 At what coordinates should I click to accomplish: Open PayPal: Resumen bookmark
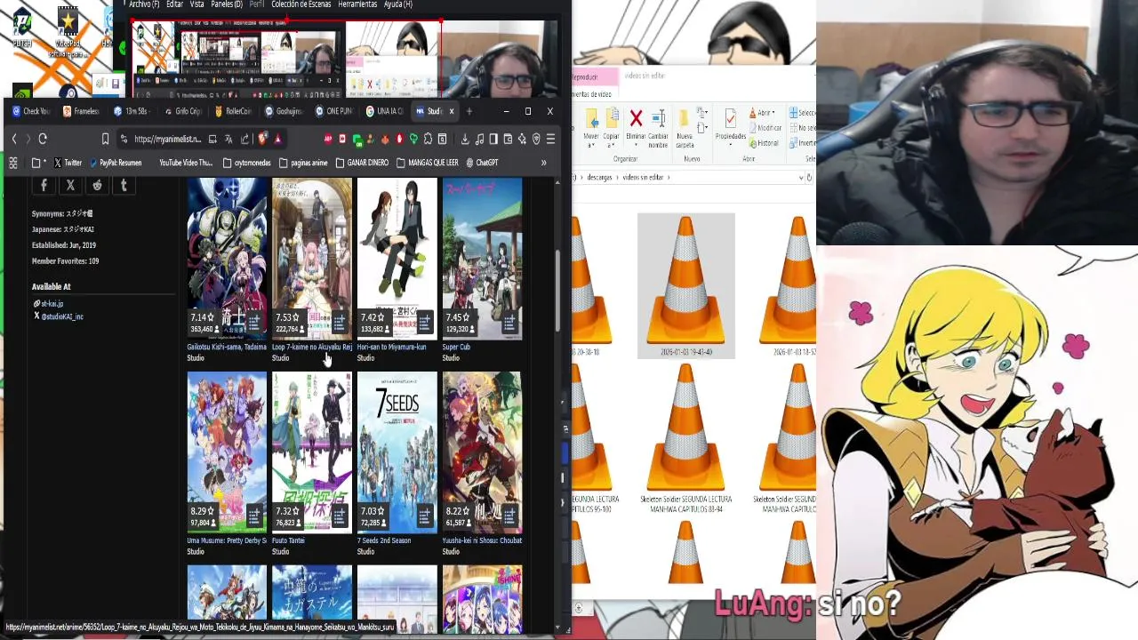115,163
